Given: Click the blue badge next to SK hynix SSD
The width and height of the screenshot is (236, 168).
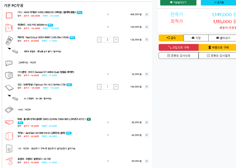Looking at the screenshot, I should 69,85.
